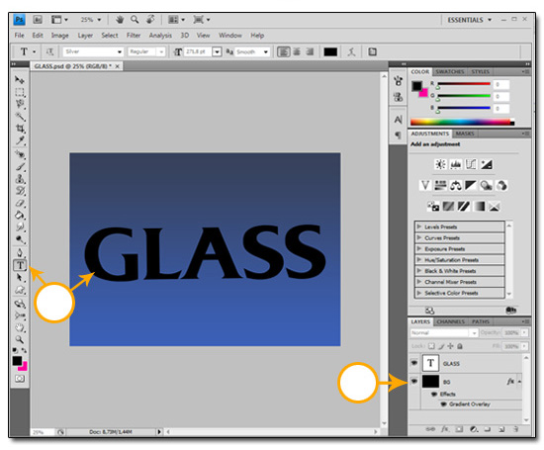Toggle the Character and Paragraph panels

tap(372, 52)
